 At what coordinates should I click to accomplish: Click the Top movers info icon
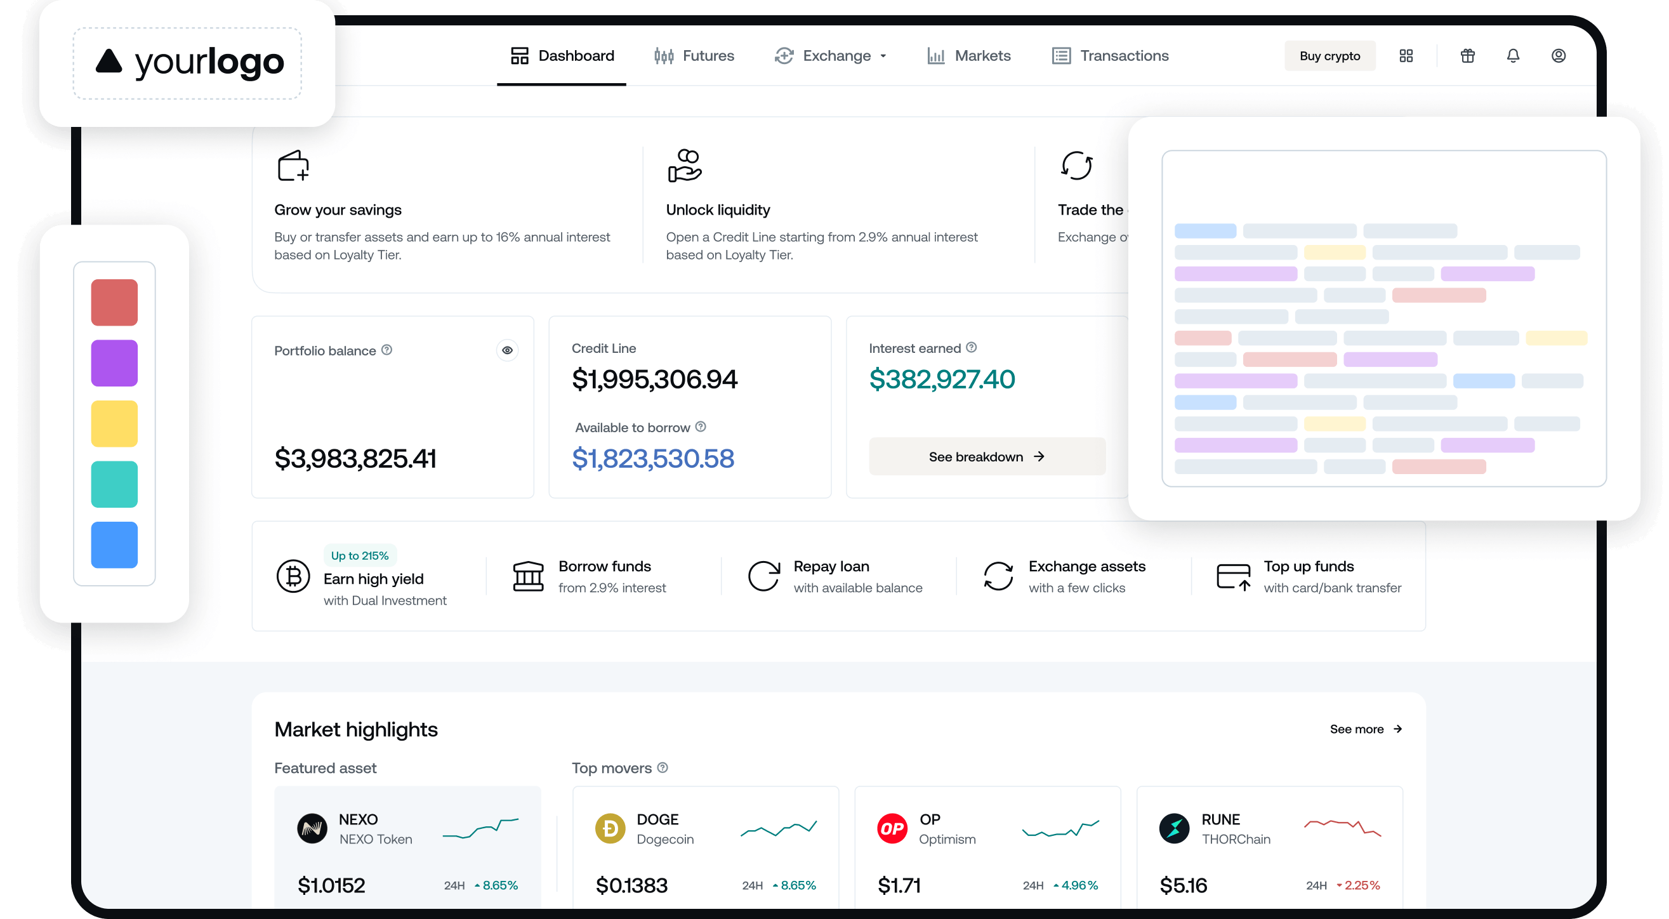[x=662, y=767]
